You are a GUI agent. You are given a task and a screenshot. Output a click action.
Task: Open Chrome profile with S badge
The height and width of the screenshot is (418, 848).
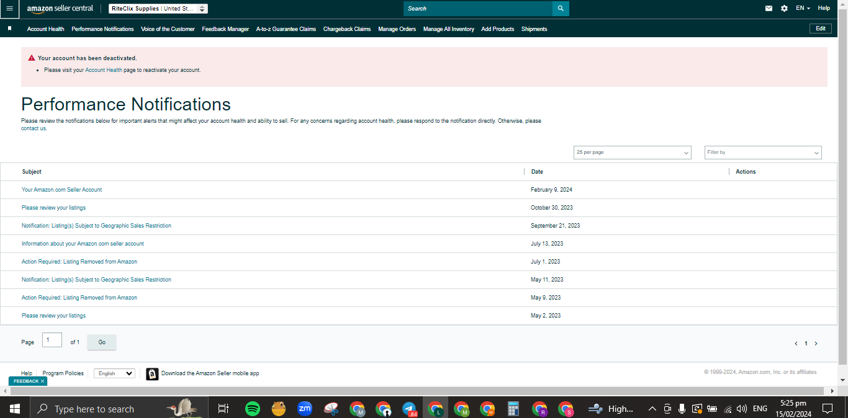(x=566, y=409)
